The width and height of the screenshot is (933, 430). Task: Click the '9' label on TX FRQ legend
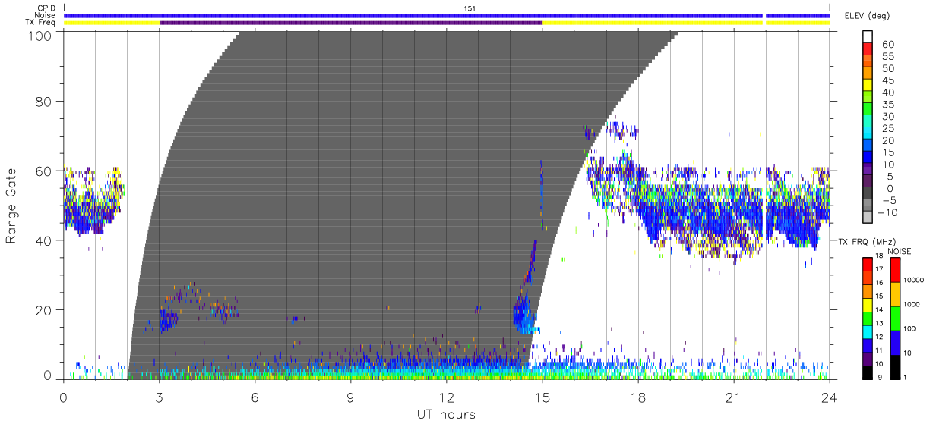click(x=879, y=378)
